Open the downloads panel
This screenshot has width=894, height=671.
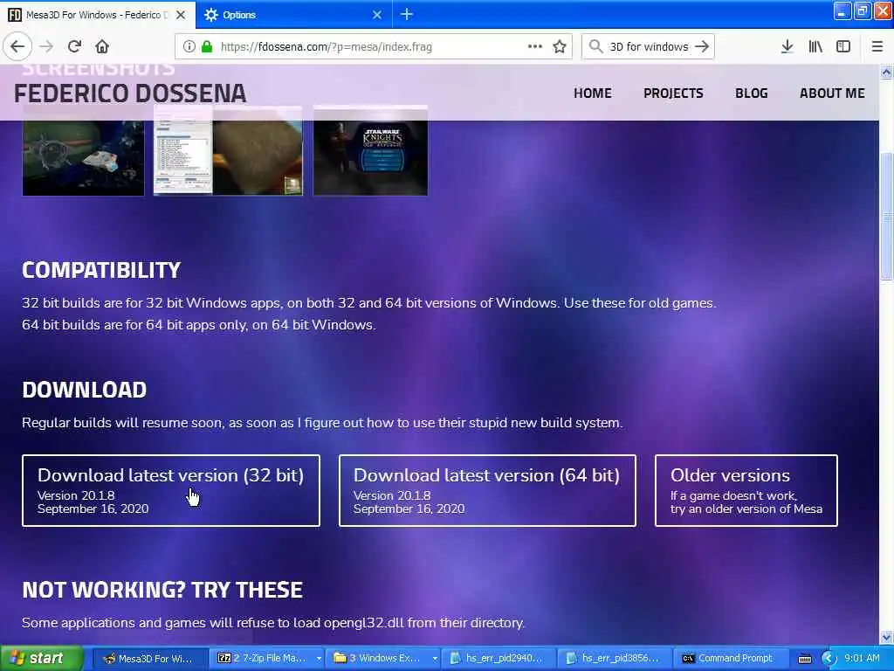(x=787, y=46)
